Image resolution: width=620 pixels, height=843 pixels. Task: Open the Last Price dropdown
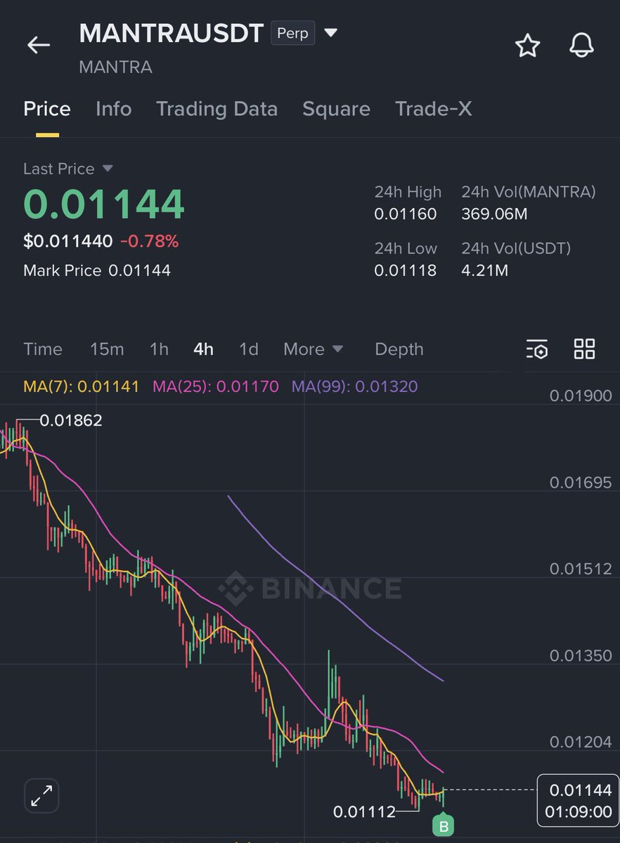click(x=67, y=169)
